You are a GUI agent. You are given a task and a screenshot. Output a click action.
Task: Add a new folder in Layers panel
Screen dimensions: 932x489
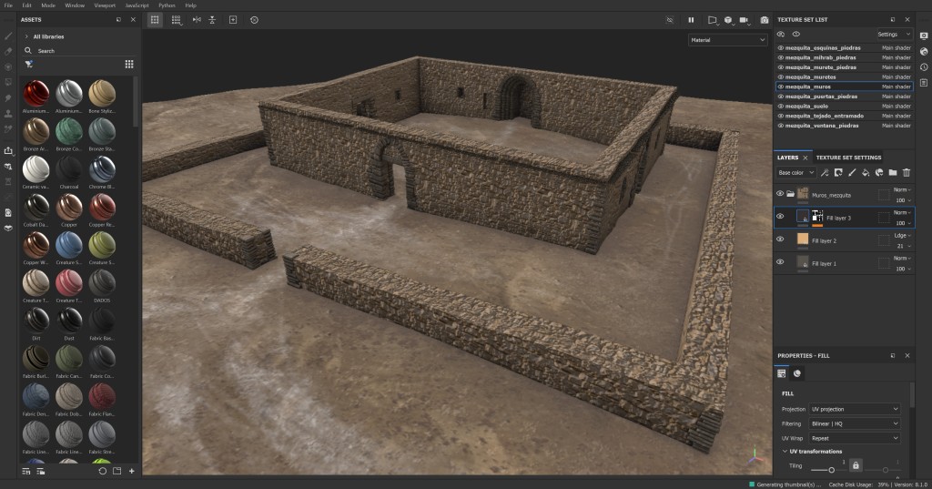point(893,172)
